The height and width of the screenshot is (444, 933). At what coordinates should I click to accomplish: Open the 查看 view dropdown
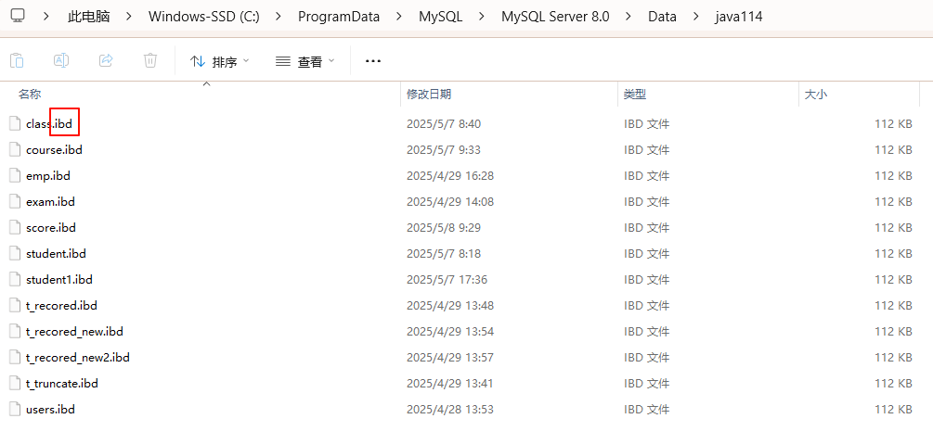click(305, 61)
